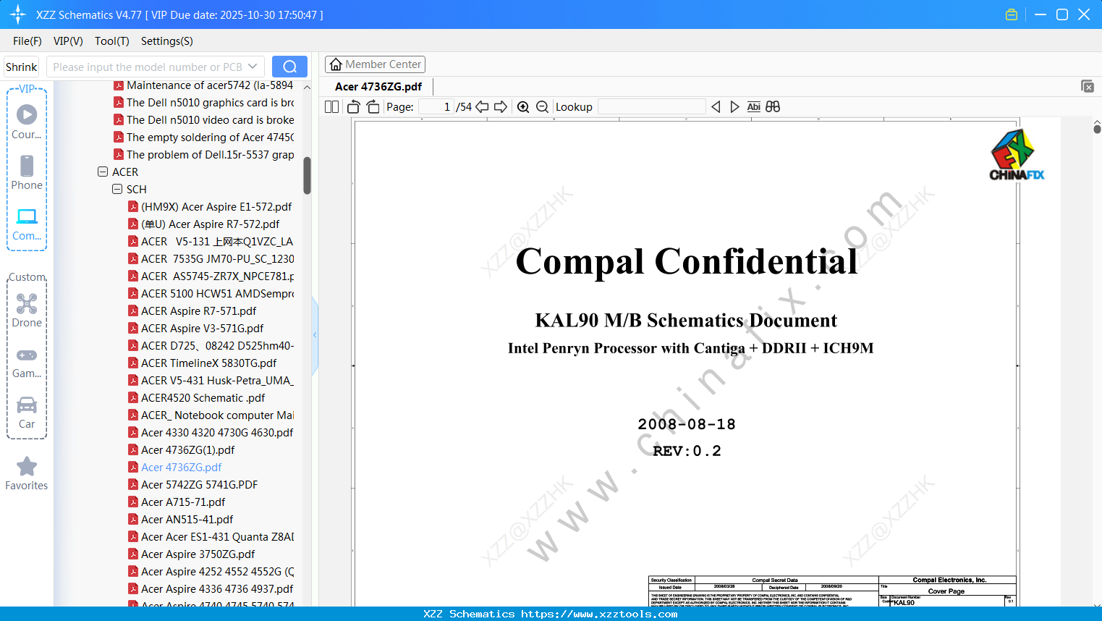Open the File menu

pos(27,41)
